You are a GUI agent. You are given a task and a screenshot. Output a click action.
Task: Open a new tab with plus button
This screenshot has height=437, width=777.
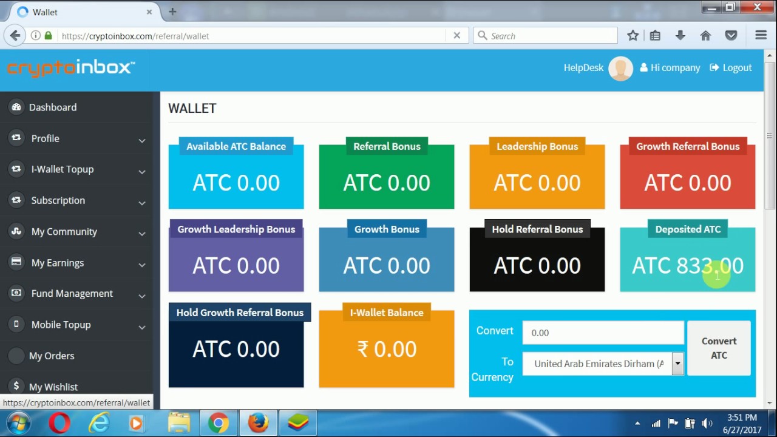click(172, 12)
